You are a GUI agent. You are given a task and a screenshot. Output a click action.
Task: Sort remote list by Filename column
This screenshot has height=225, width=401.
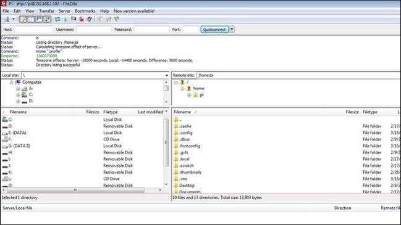pyautogui.click(x=182, y=112)
